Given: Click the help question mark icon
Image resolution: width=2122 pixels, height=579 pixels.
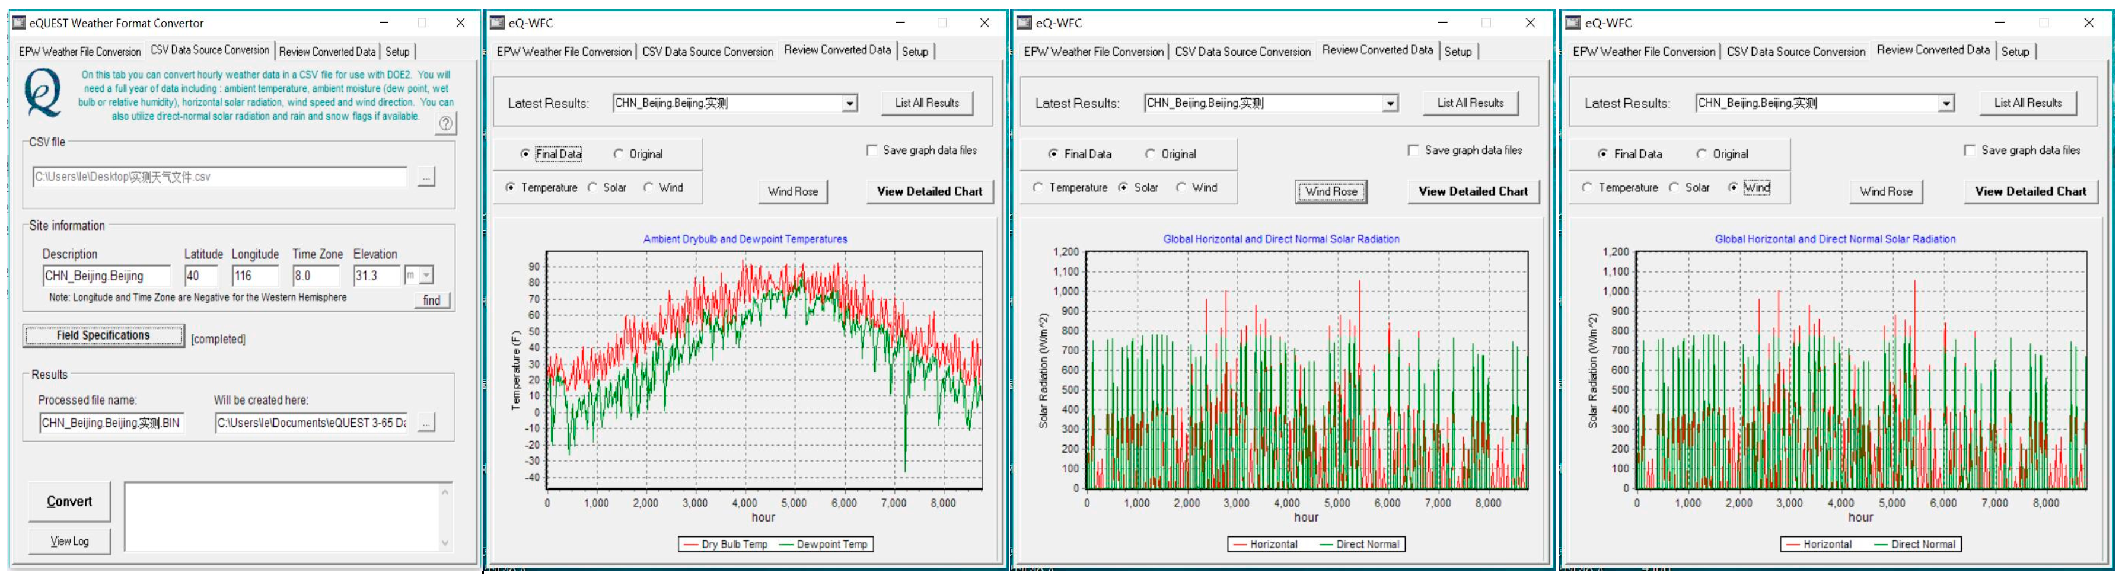Looking at the screenshot, I should [x=445, y=123].
